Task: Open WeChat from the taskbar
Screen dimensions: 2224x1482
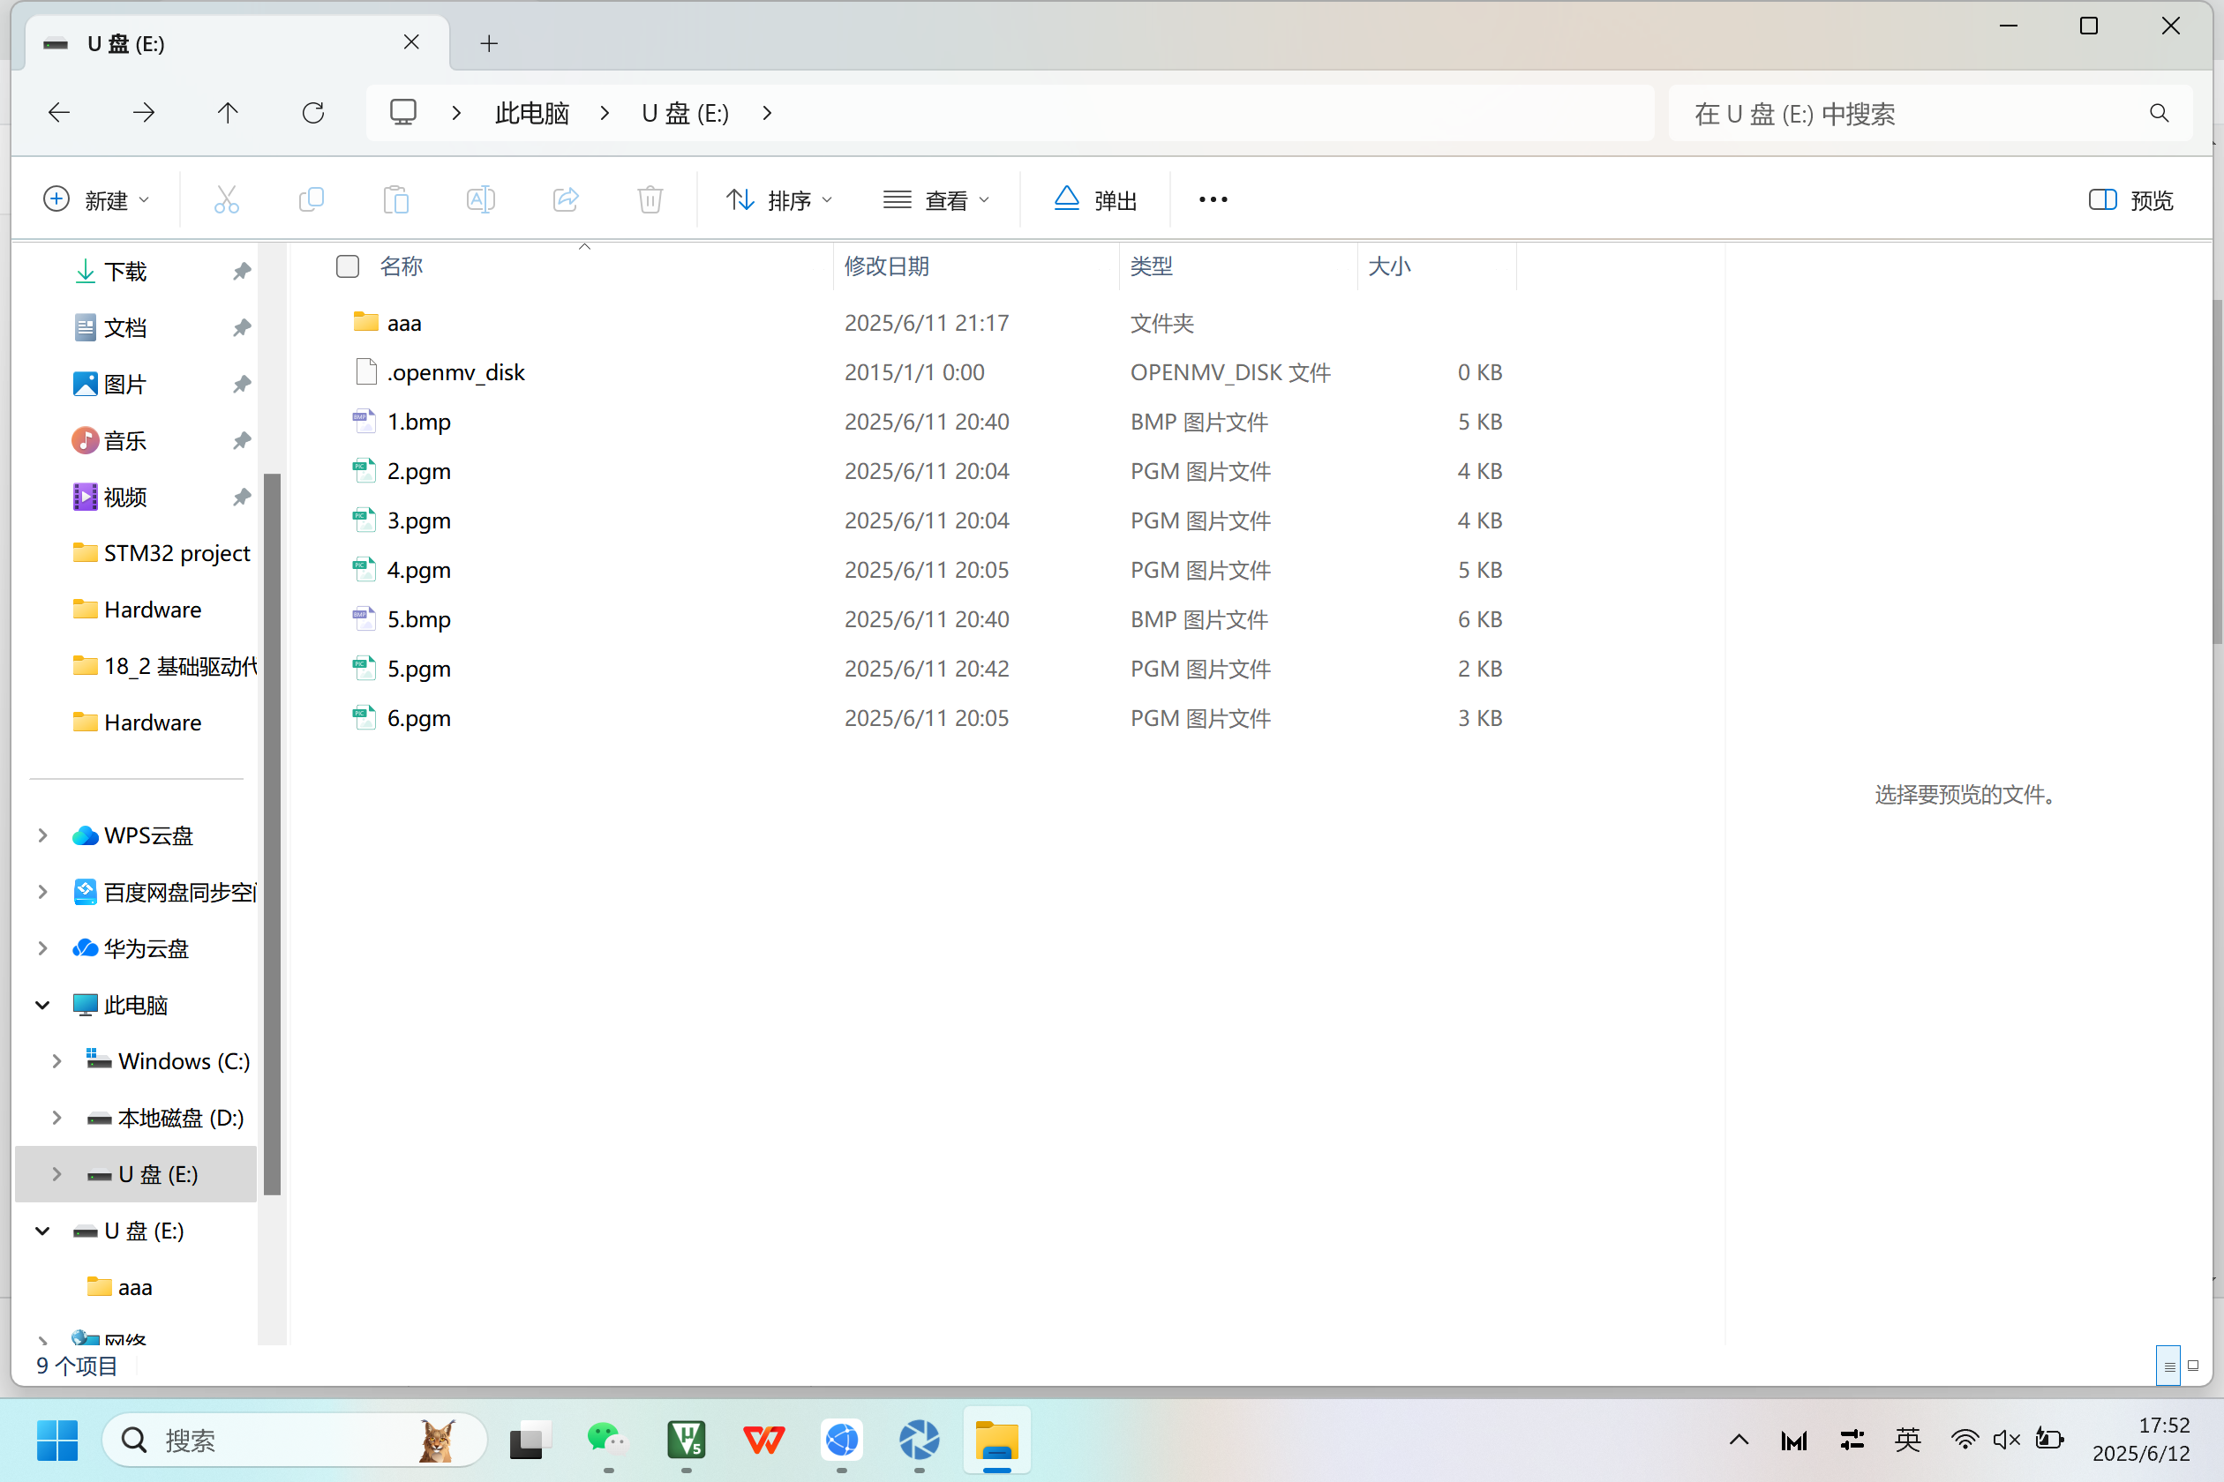Action: (606, 1440)
